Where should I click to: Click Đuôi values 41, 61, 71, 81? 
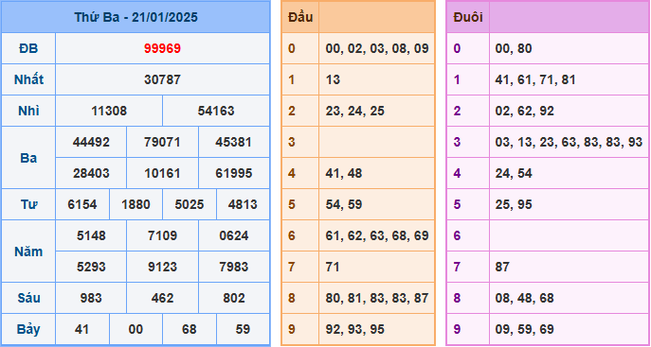[535, 79]
